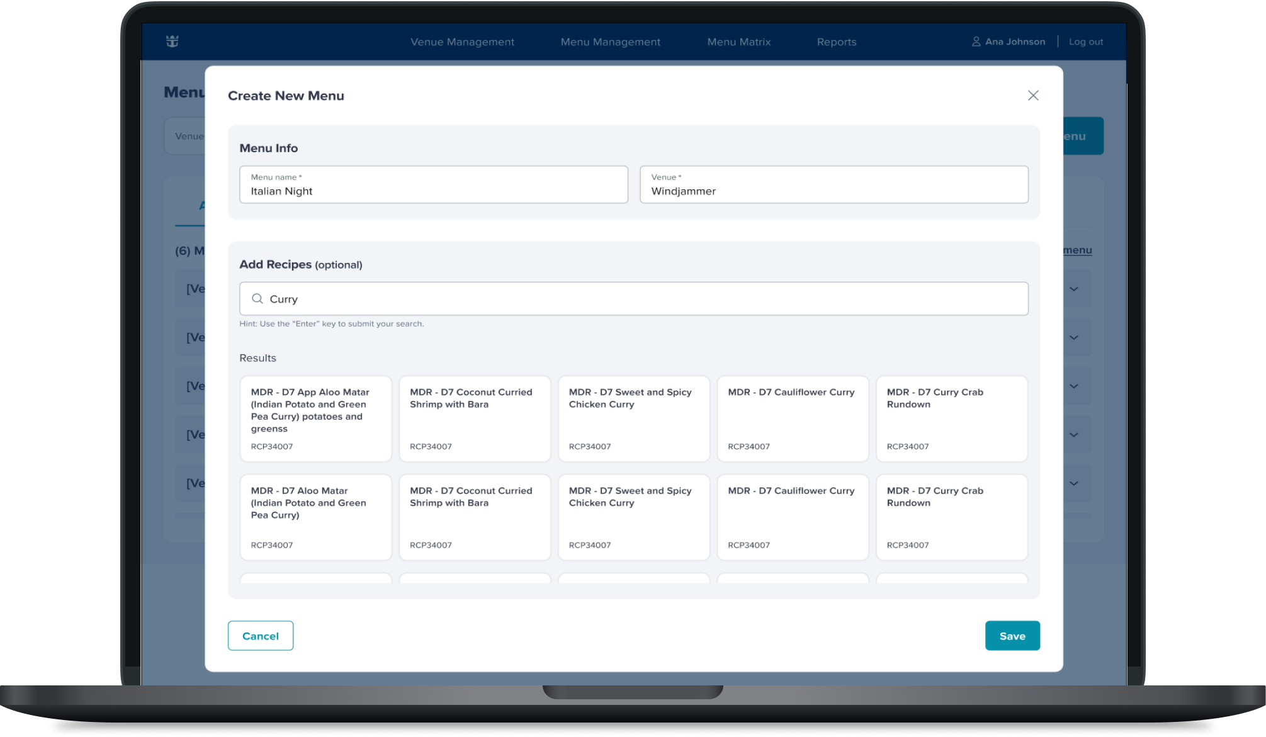1266x737 pixels.
Task: Click the Log out link
Action: [x=1085, y=42]
